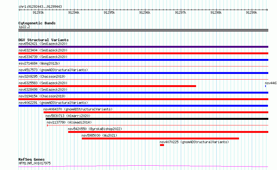Screen dimensions: 277x170
Task: Click the chr1:91292443..91299443 coordinate label
Action: 40,7
